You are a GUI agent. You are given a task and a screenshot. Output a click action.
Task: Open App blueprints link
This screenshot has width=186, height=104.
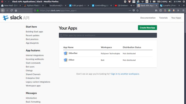(x=32, y=43)
